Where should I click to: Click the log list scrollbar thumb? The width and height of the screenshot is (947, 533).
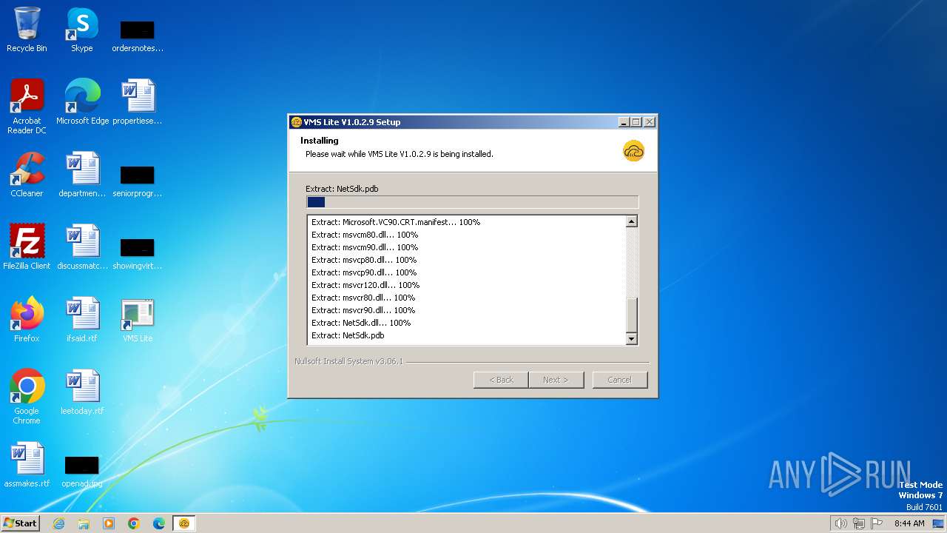click(x=632, y=315)
